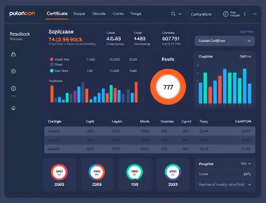The height and width of the screenshot is (203, 266).
Task: Click the circular C icon in the sidebar
Action: (13, 71)
